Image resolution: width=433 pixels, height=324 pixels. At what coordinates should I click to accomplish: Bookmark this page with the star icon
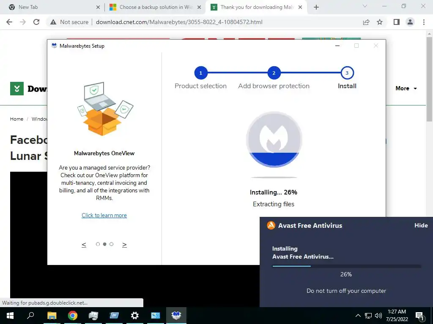(x=380, y=22)
